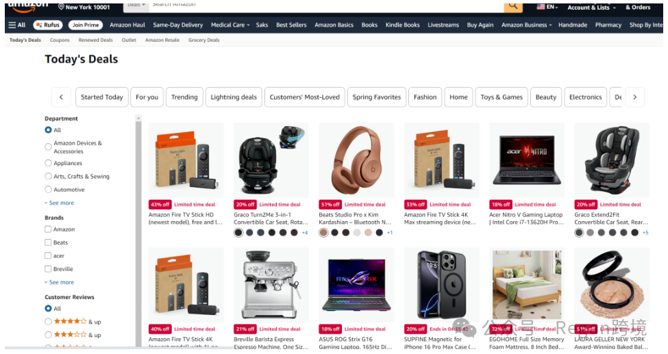
Task: Show more deal categories with right arrow
Action: 634,97
